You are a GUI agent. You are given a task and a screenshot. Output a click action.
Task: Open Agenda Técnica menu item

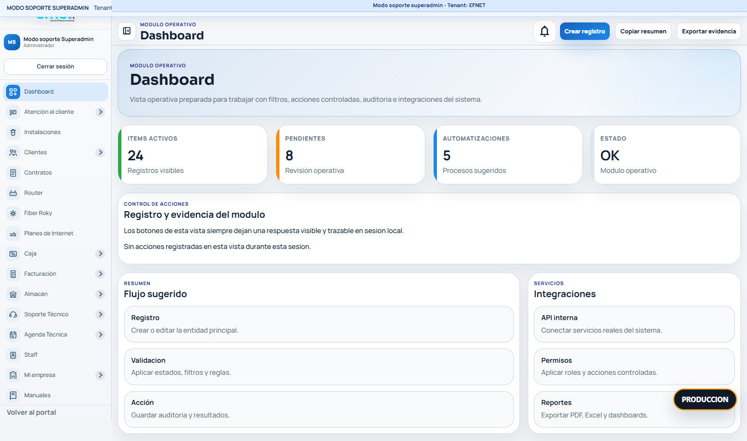coord(55,334)
